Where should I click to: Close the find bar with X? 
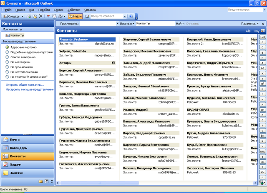(263, 24)
